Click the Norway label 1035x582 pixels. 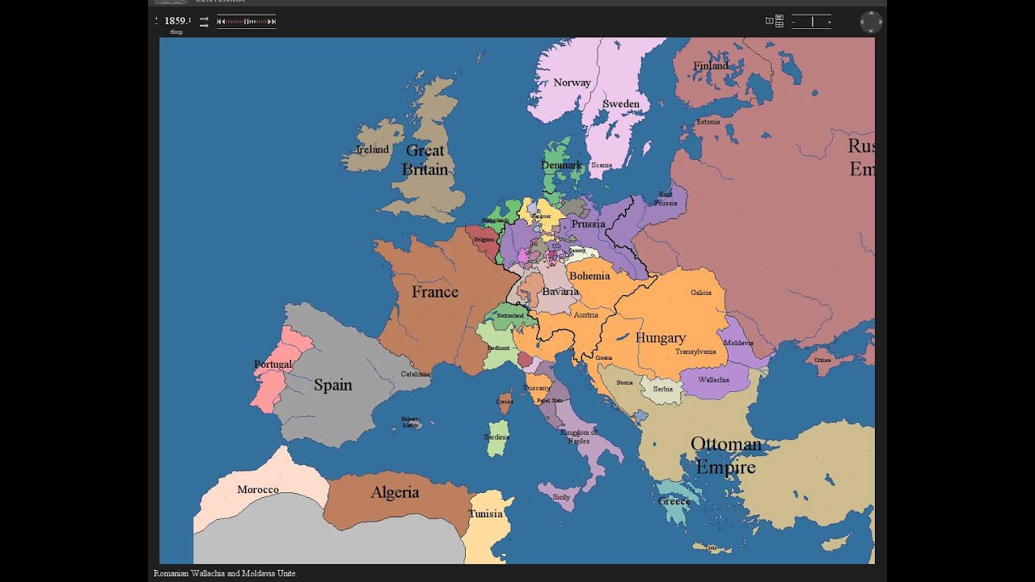(x=572, y=82)
